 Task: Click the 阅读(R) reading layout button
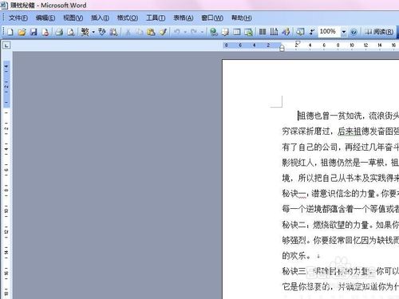click(379, 32)
